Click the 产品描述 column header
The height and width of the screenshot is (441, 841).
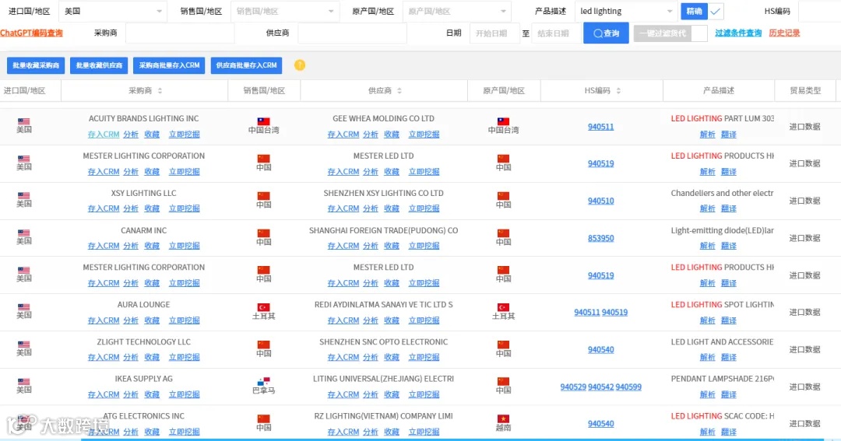(x=719, y=90)
